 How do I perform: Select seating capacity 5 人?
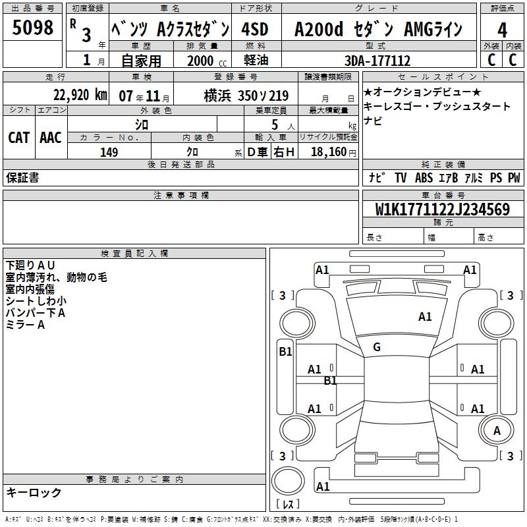coord(283,125)
